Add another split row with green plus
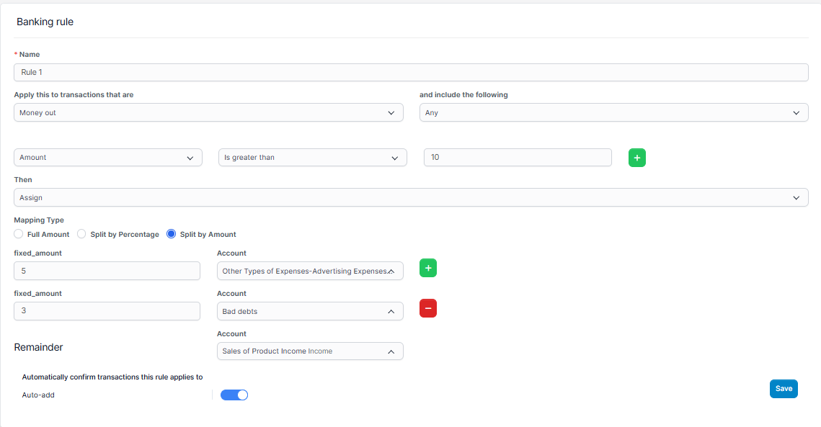Viewport: 821px width, 427px height. [427, 268]
